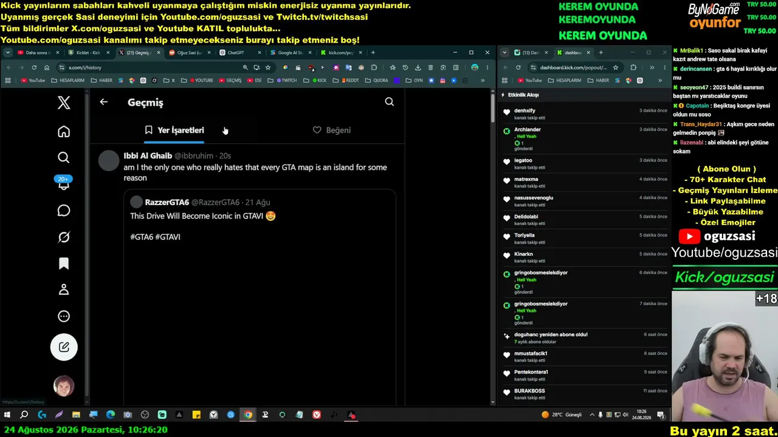Open browser history icon in left toolbar
Image resolution: width=778 pixels, height=437 pixels.
405,67
